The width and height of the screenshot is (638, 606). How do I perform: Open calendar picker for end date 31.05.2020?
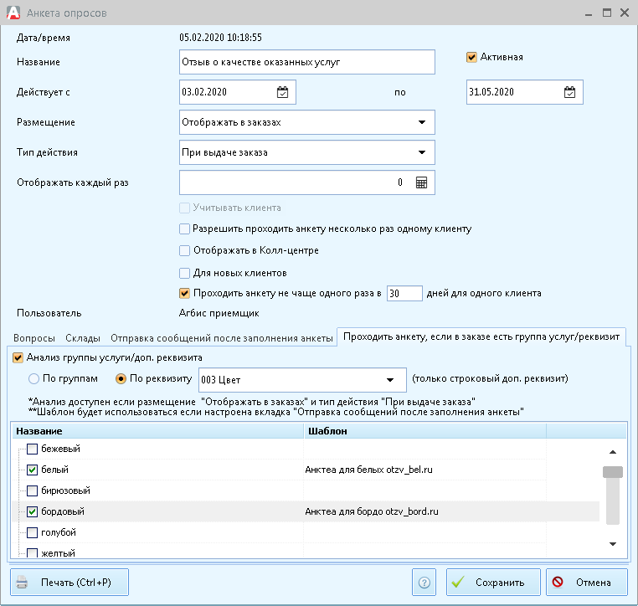click(569, 92)
